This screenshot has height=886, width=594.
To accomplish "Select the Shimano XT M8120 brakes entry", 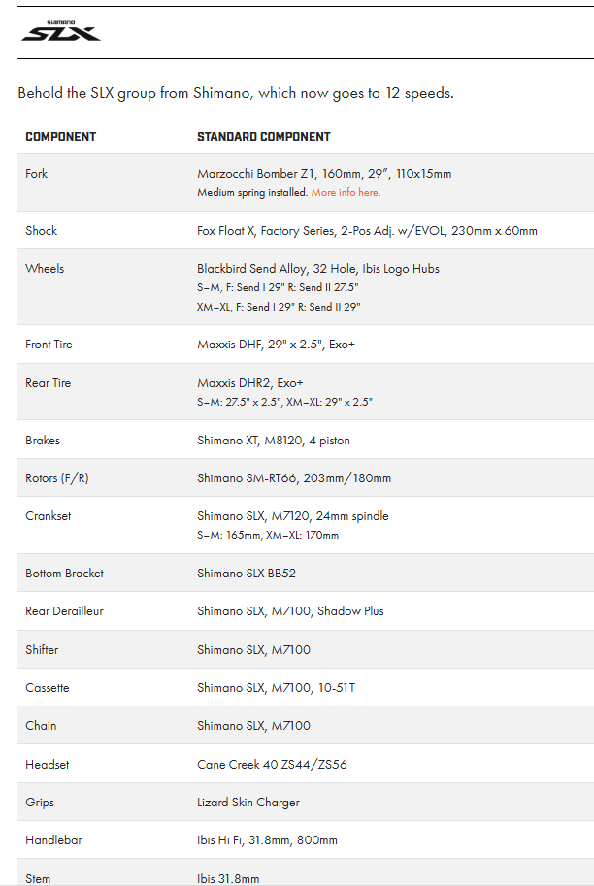I will (x=273, y=441).
